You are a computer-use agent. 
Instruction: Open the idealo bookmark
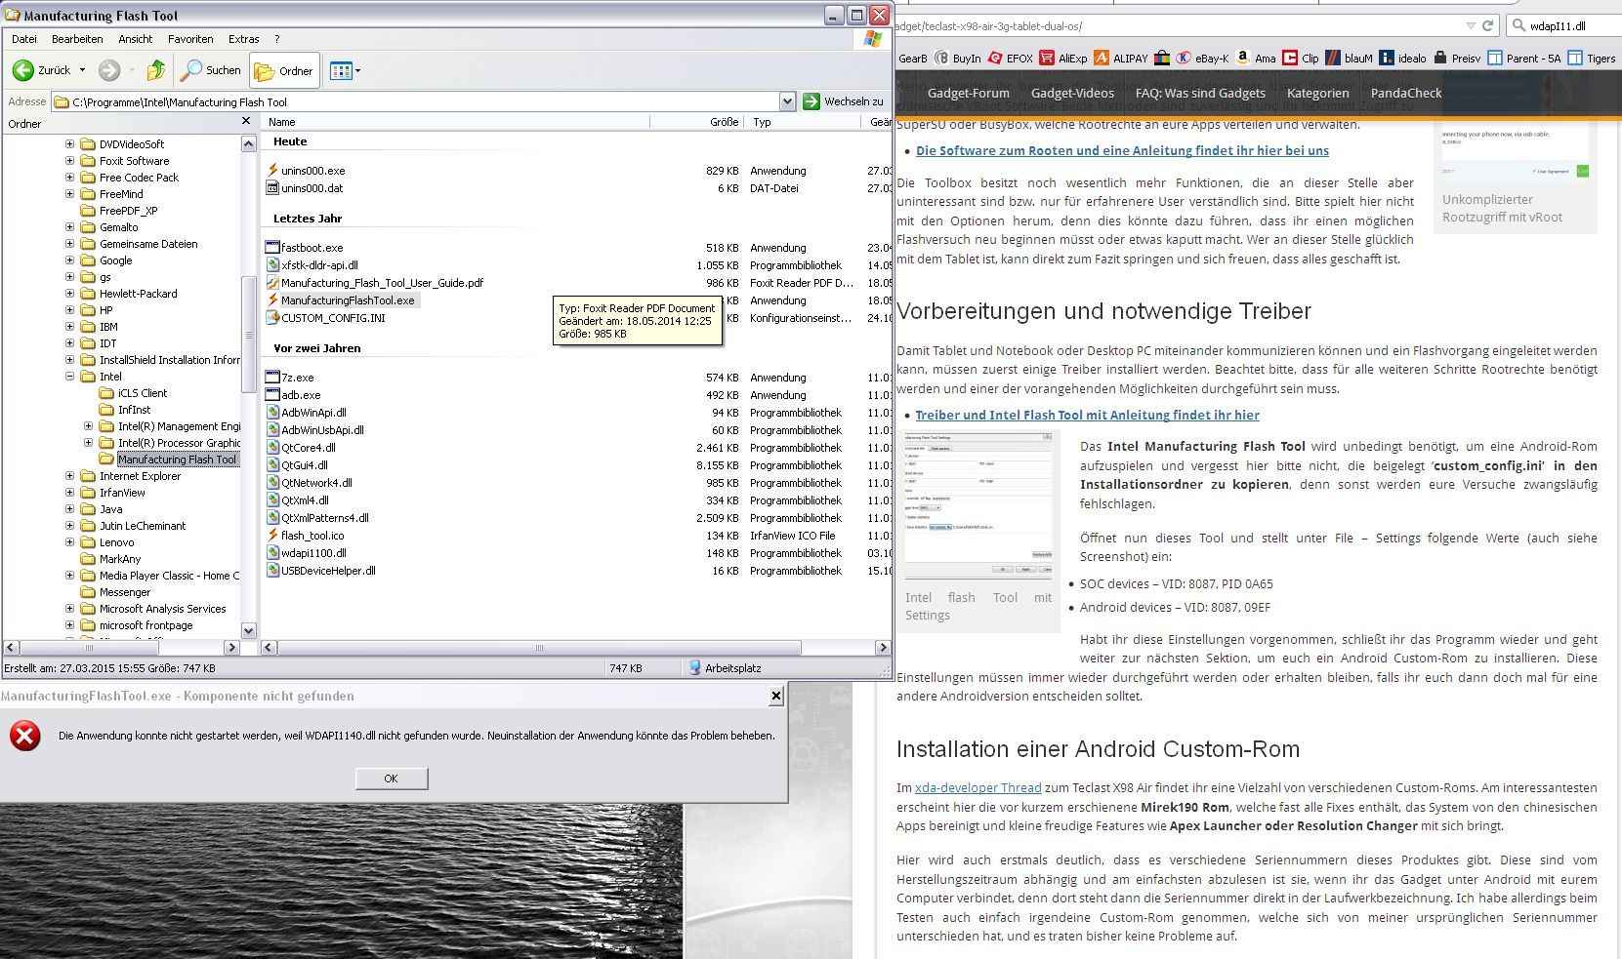[1402, 59]
